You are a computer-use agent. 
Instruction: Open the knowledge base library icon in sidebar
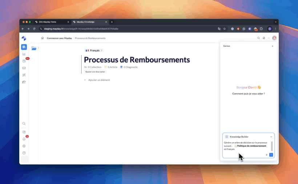24,47
